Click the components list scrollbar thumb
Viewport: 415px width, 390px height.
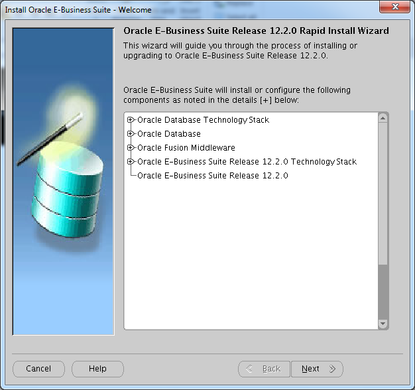(383, 194)
